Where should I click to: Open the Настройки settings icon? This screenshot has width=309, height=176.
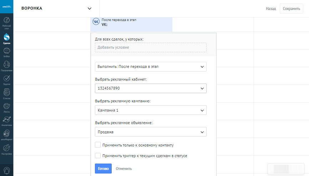tap(6, 149)
